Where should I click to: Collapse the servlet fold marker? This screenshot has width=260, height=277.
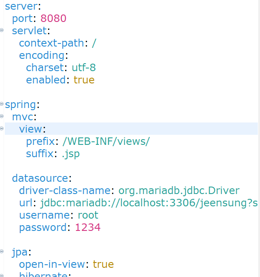tap(2, 30)
